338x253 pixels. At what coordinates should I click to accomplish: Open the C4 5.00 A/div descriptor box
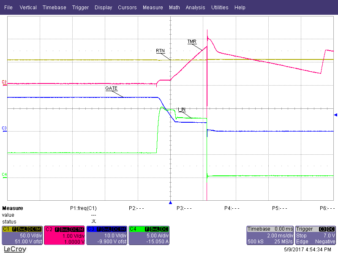(x=149, y=235)
